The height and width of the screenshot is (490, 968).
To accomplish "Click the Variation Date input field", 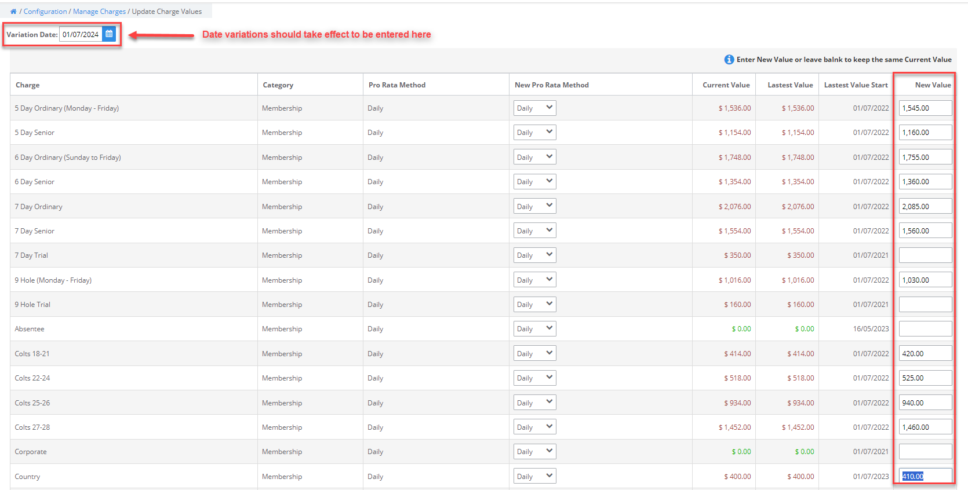I will point(81,34).
